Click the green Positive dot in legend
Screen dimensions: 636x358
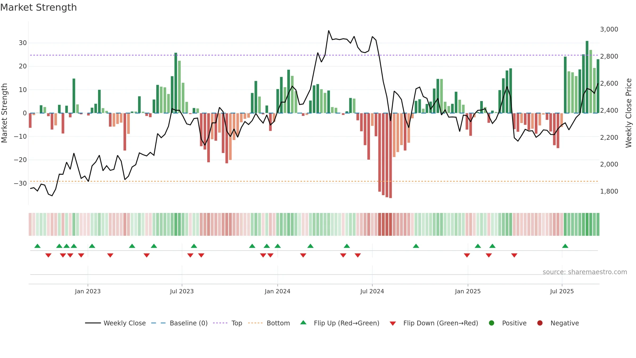coord(492,323)
